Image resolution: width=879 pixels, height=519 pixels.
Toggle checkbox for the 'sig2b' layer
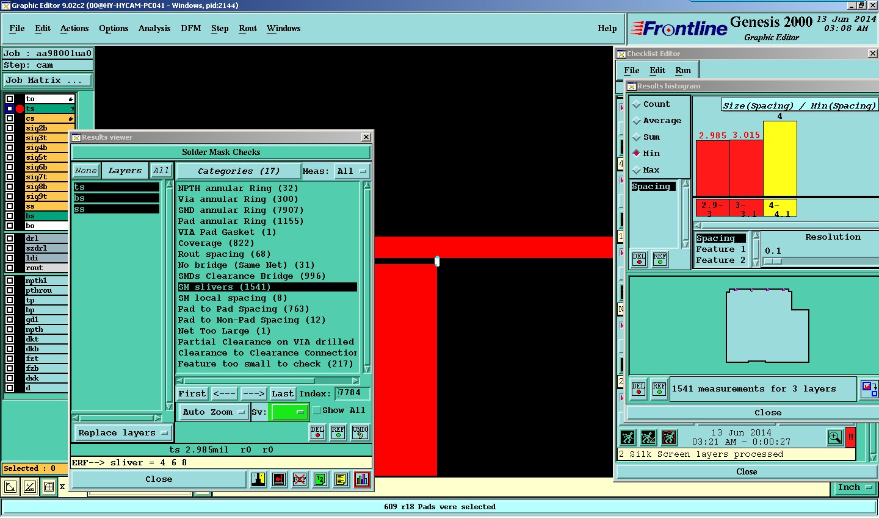10,128
